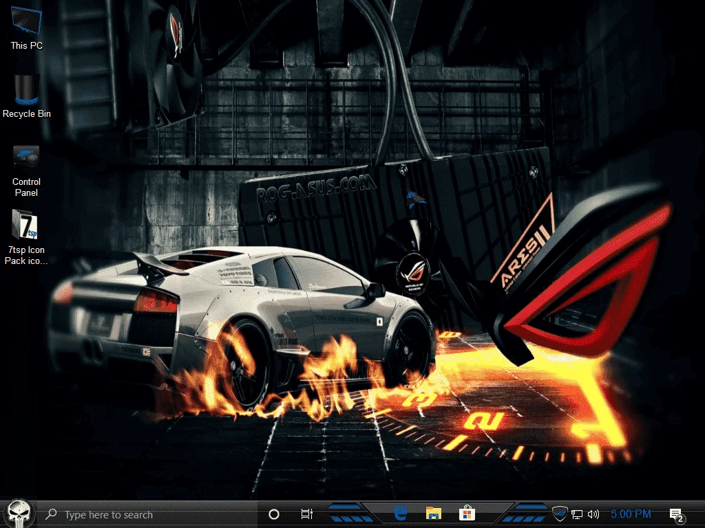The image size is (705, 528).
Task: Open the volume speaker tray icon
Action: coord(593,514)
